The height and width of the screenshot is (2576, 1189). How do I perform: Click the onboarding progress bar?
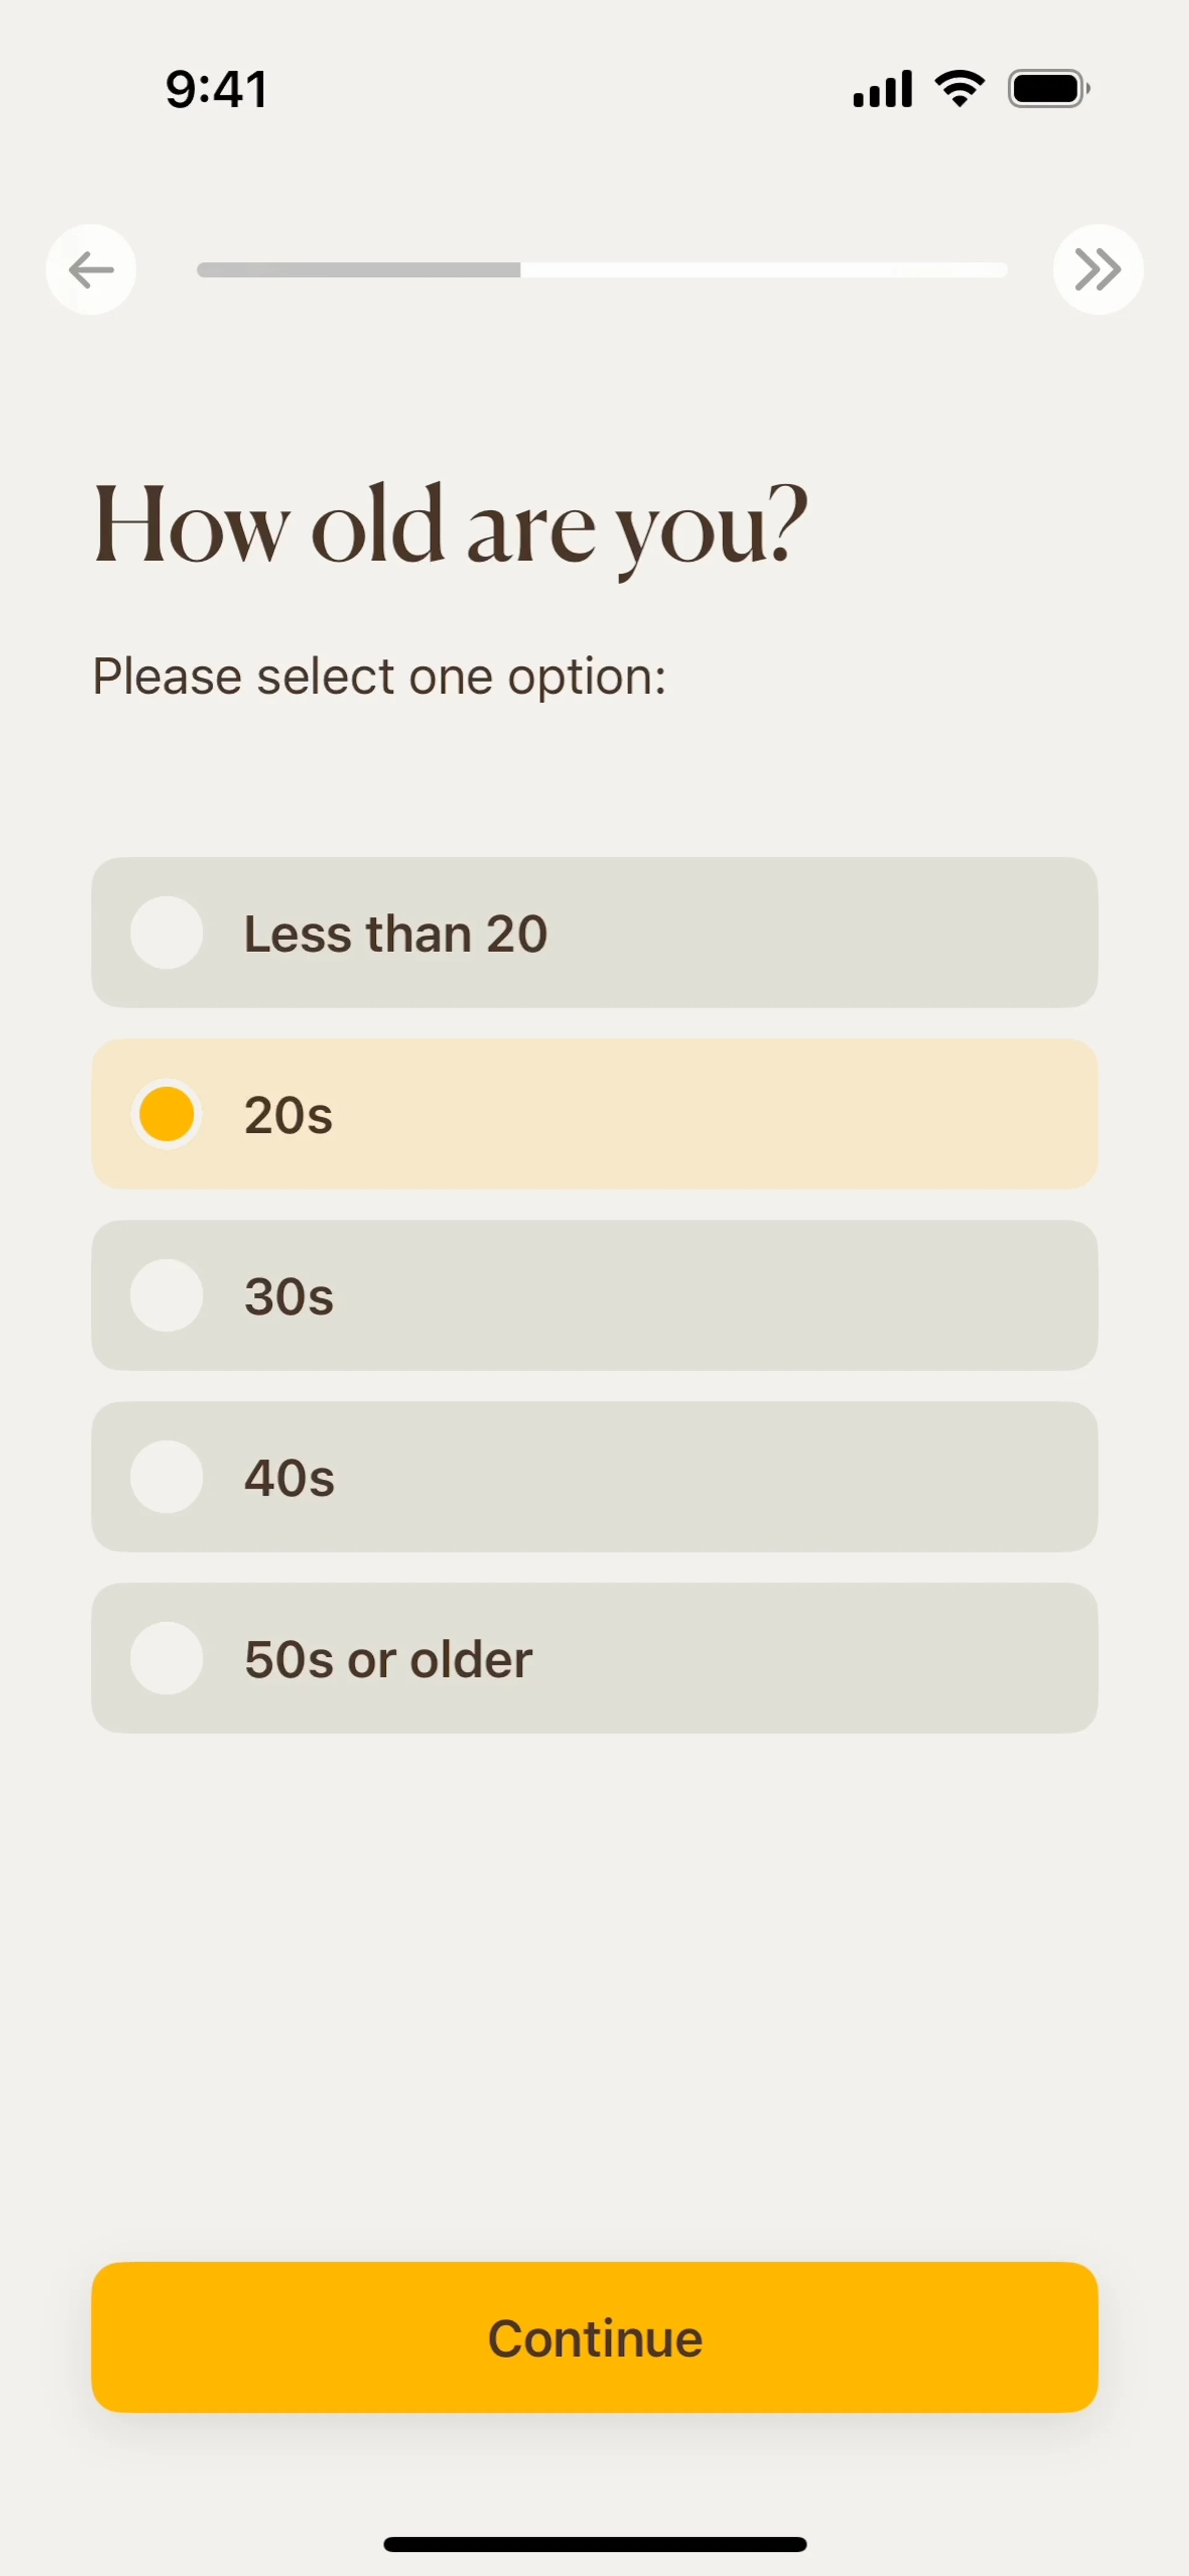click(x=602, y=270)
